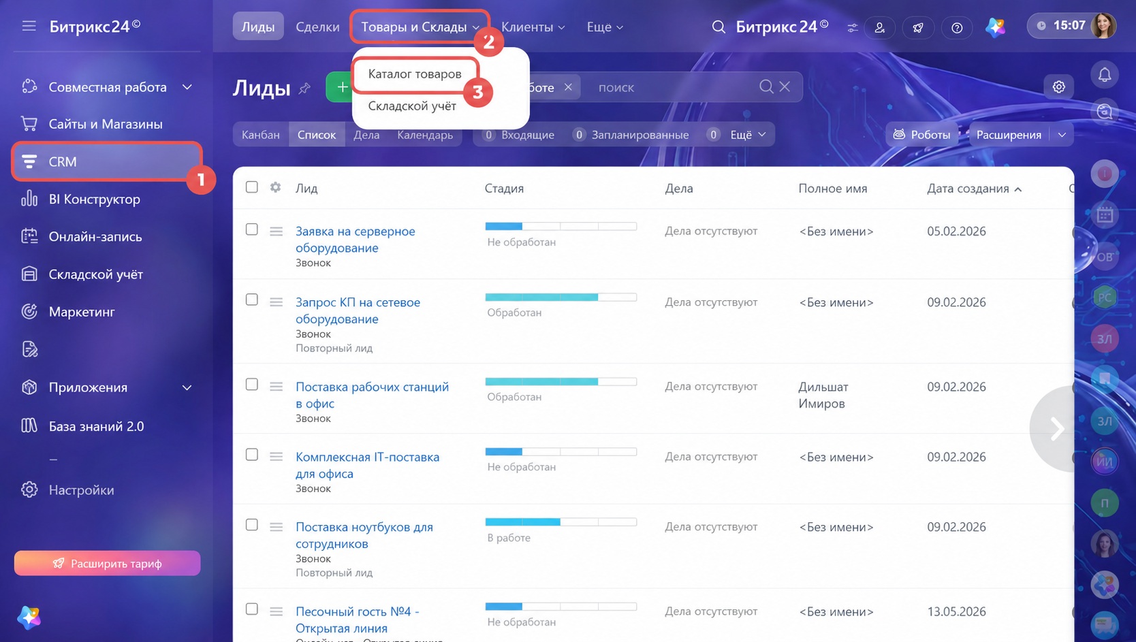Image resolution: width=1136 pixels, height=642 pixels.
Task: Open row menu for Заявка на серверное оборудование
Action: pyautogui.click(x=276, y=231)
